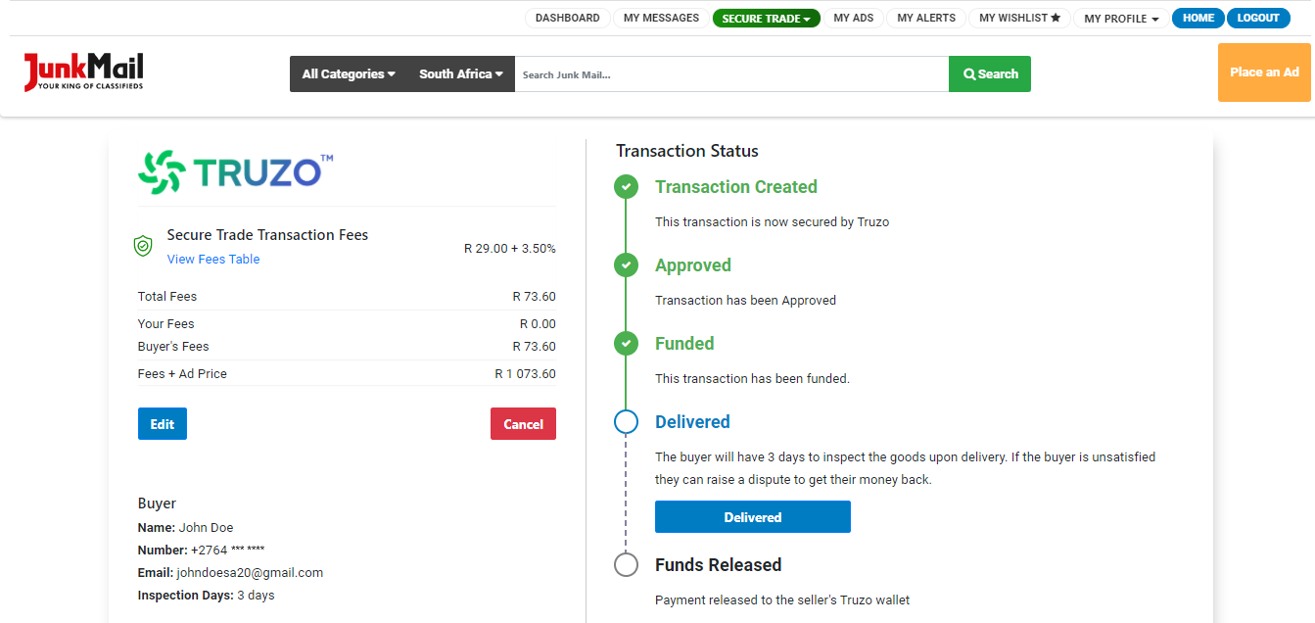Open the South Africa location dropdown
1315x623 pixels.
(x=459, y=73)
